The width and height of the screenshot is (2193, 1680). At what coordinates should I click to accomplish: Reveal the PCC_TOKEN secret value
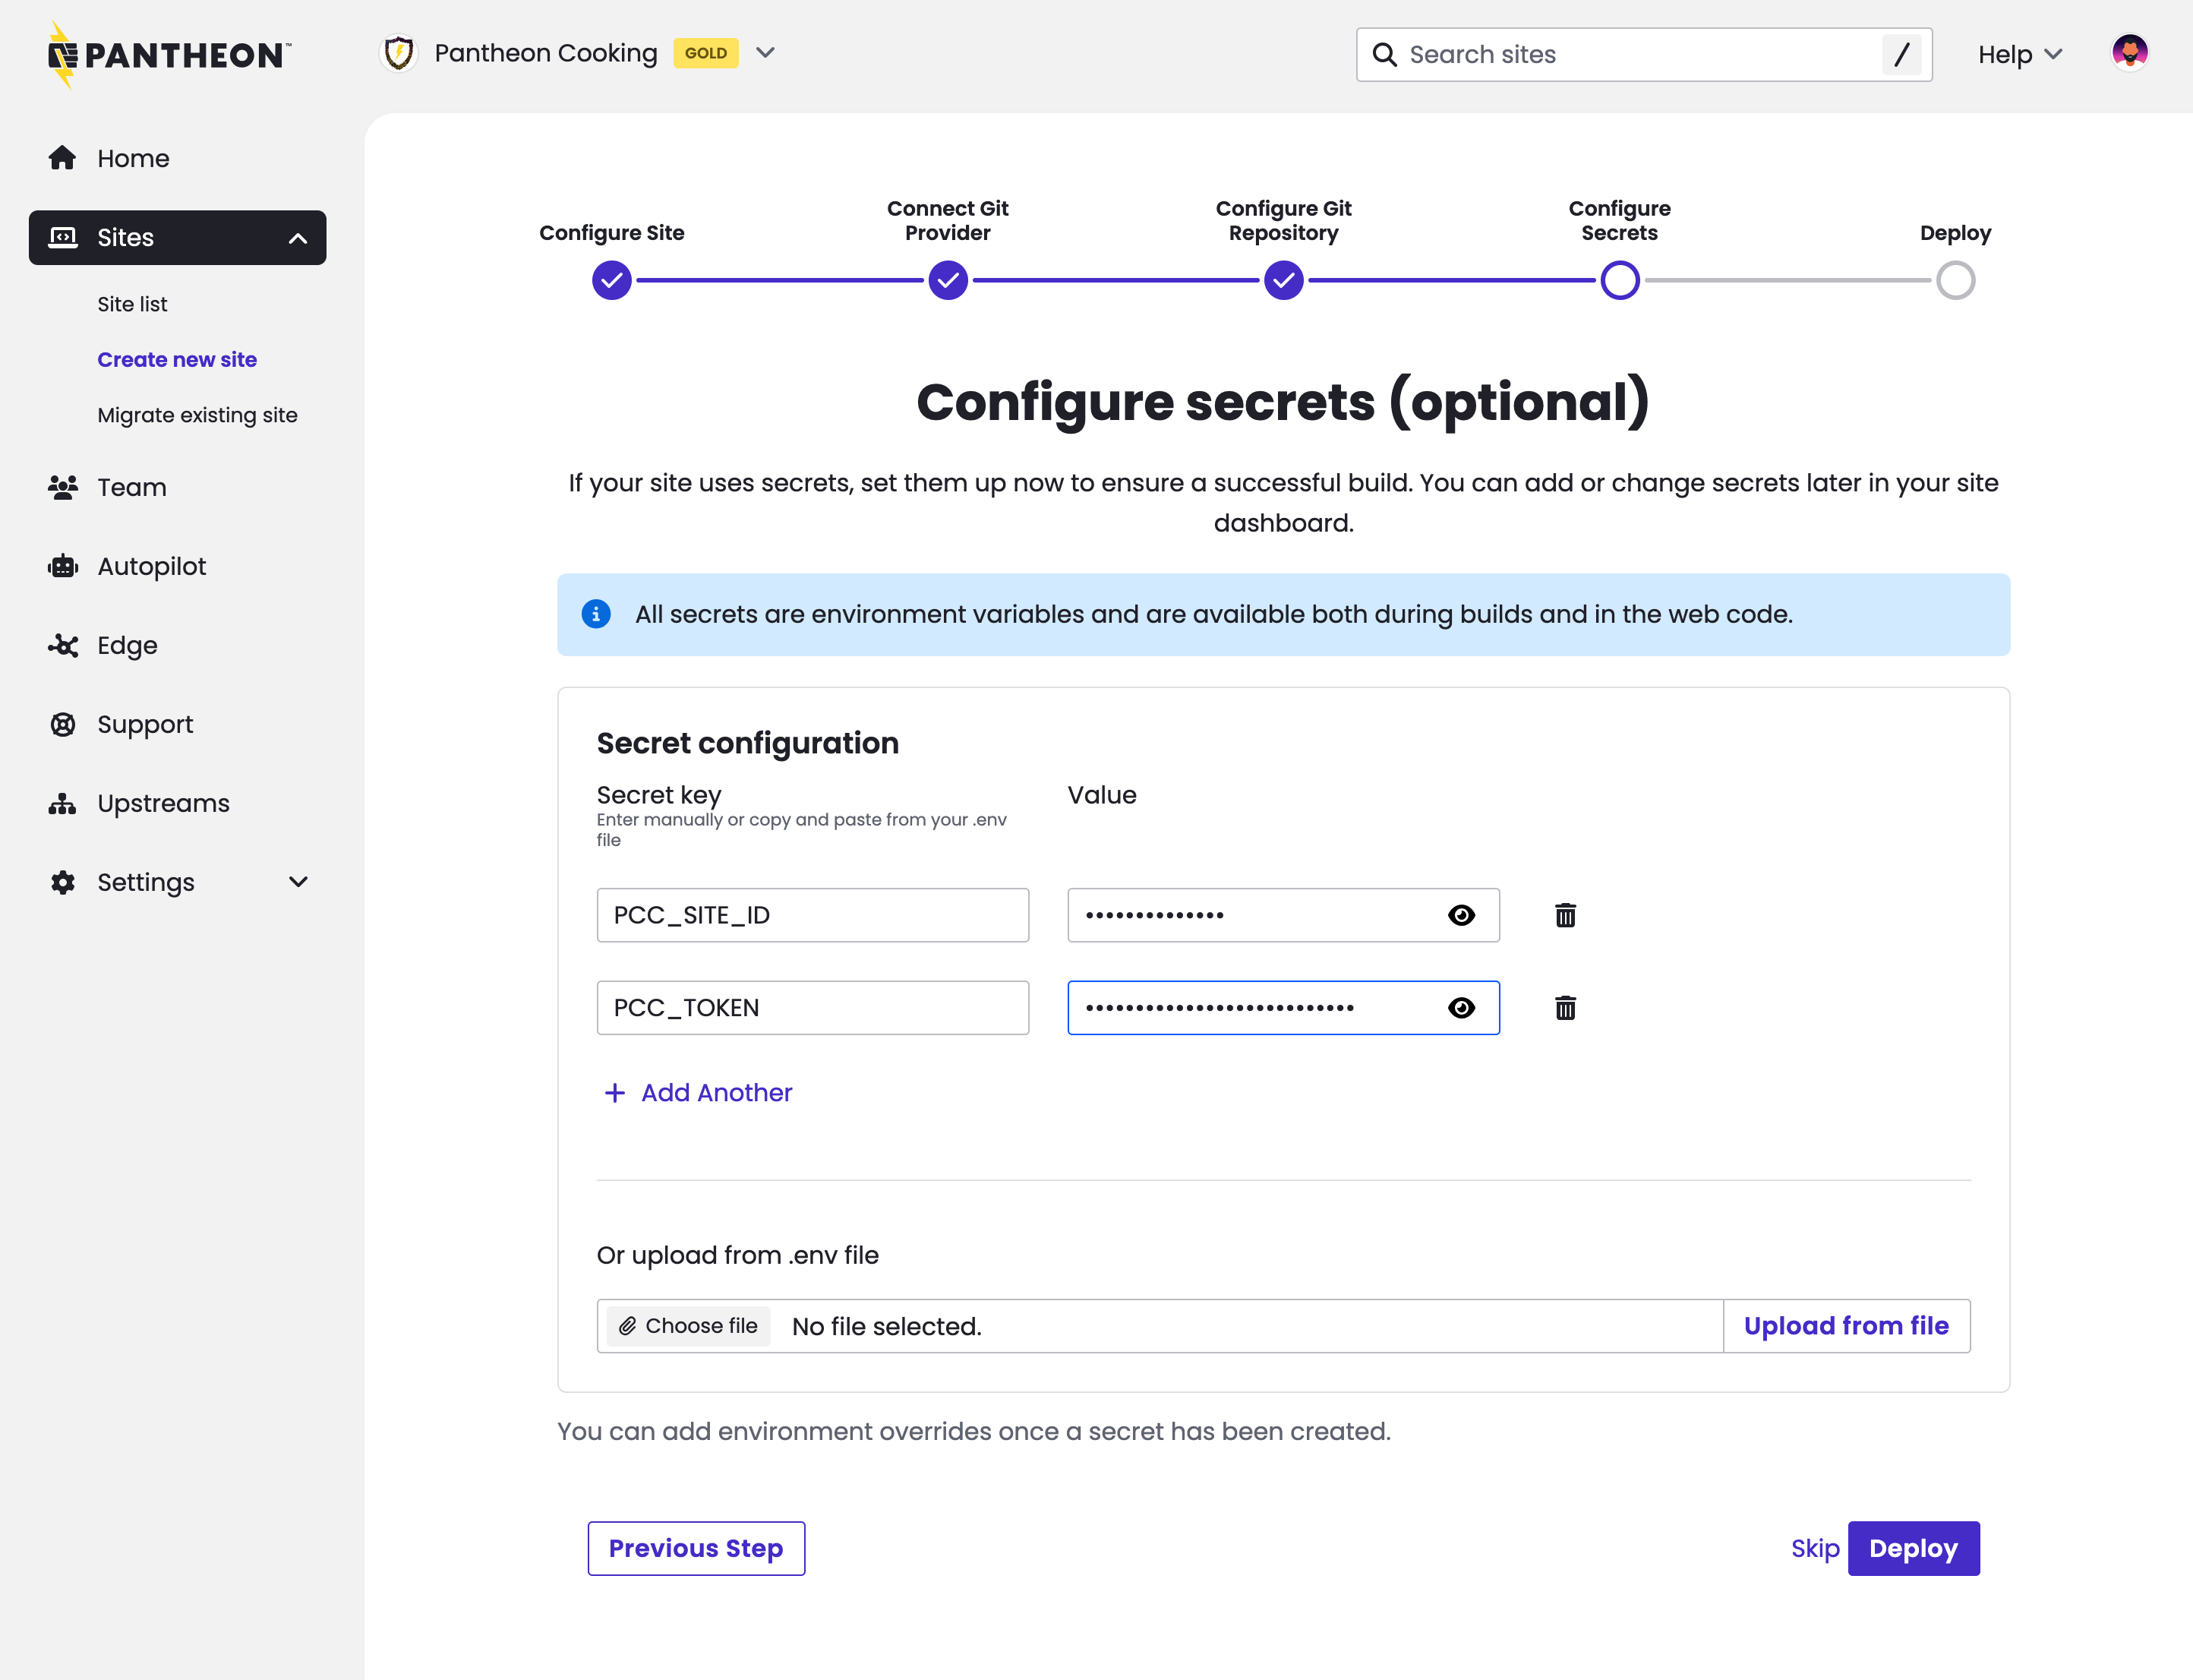tap(1460, 1008)
